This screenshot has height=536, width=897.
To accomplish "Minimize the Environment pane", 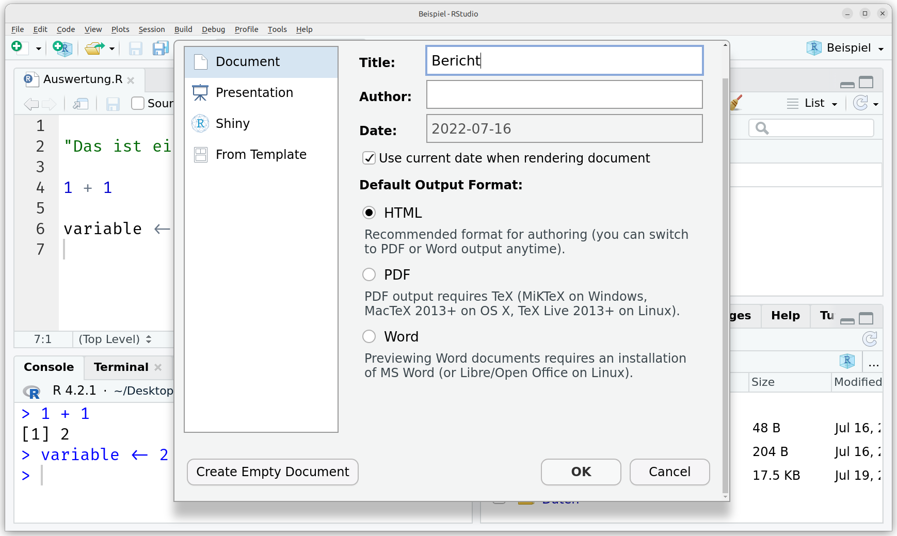I will tap(847, 85).
